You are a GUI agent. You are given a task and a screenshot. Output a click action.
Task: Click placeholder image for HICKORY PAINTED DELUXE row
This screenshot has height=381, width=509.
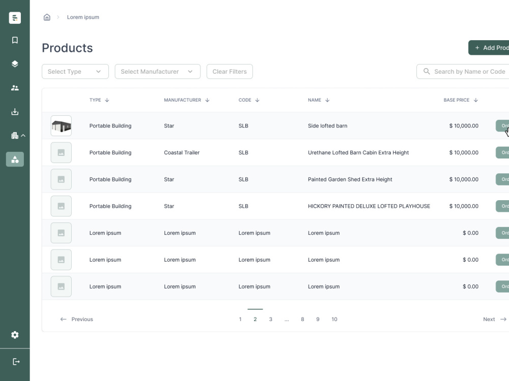(x=61, y=206)
